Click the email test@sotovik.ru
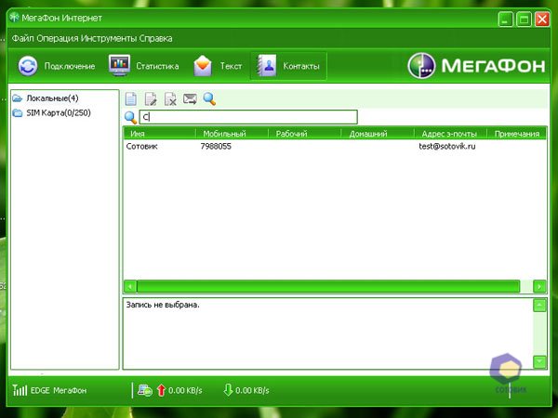Screen dimensions: 558x418 (447, 146)
